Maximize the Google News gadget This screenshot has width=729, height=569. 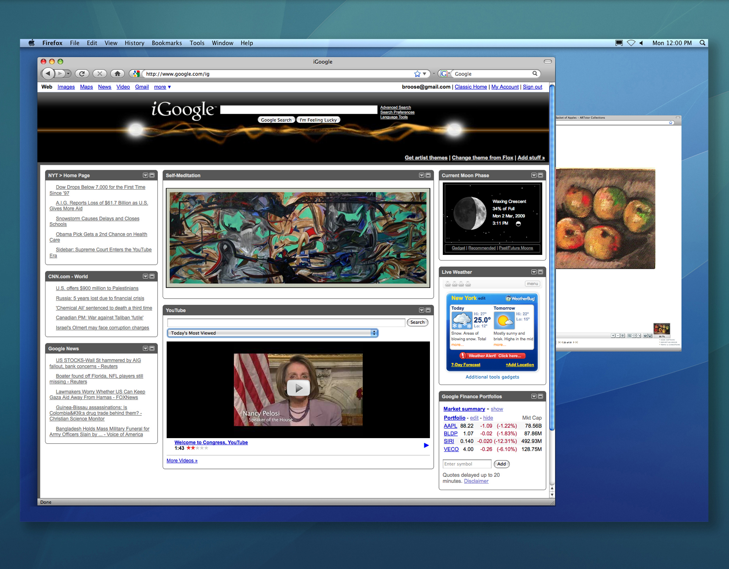[x=152, y=348]
